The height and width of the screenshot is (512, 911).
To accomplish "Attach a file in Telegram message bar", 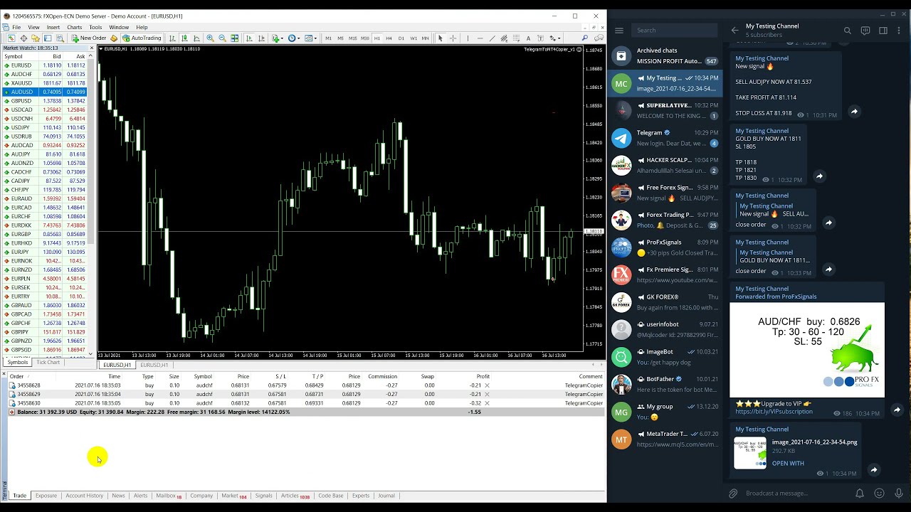I will pyautogui.click(x=733, y=494).
